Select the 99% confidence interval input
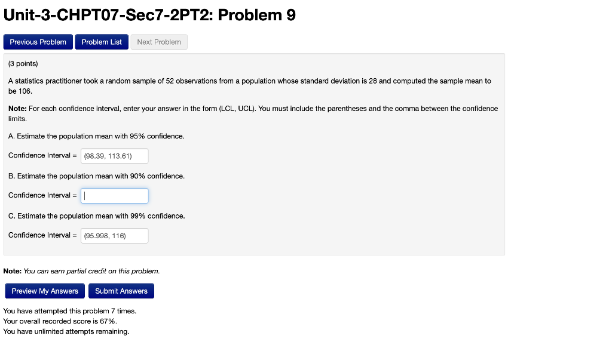 click(114, 236)
